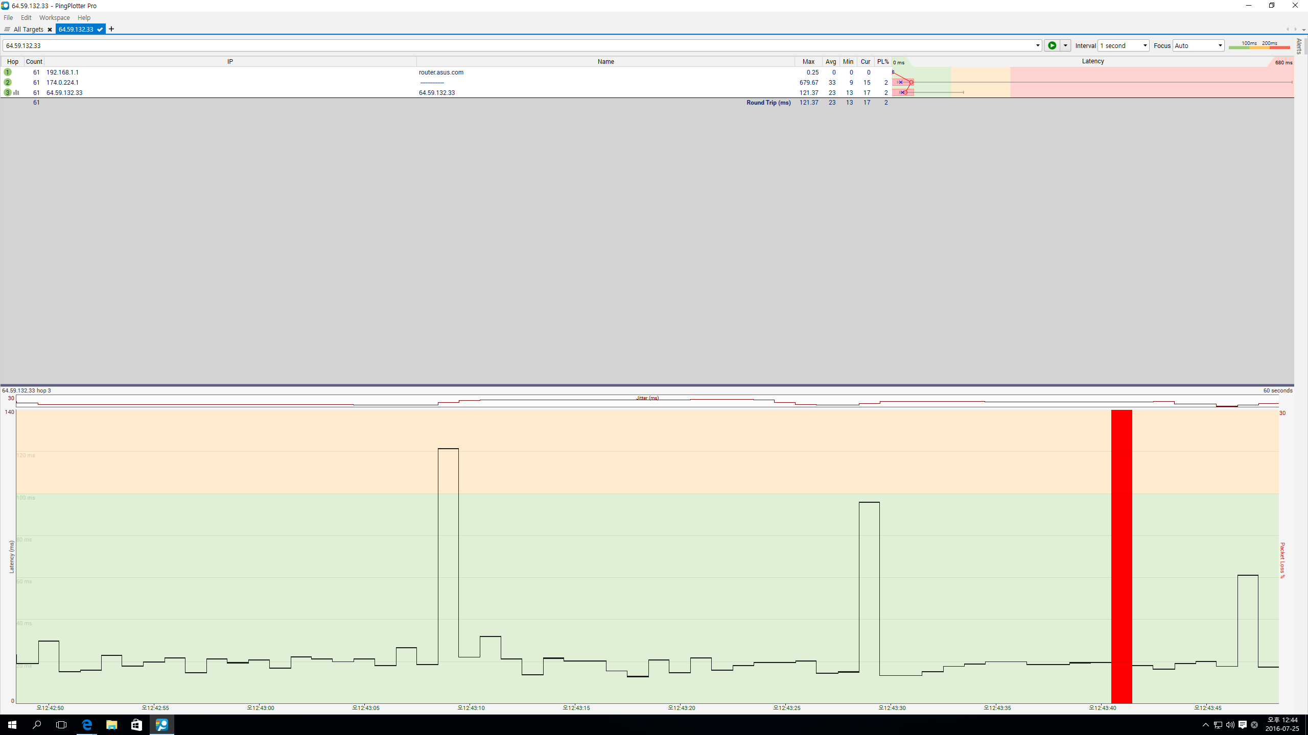Image resolution: width=1308 pixels, height=735 pixels.
Task: Click the PL% column header
Action: pos(883,61)
